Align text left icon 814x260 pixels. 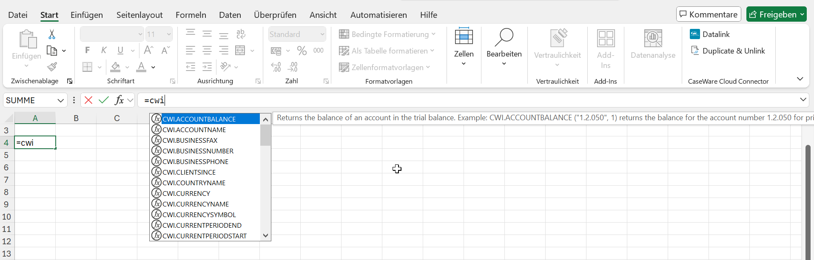tap(191, 50)
